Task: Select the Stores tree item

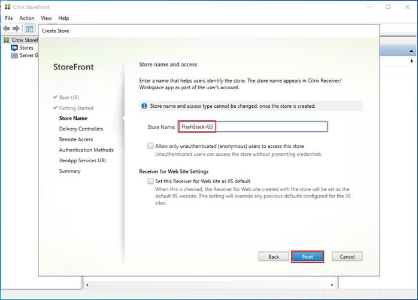Action: coord(26,48)
